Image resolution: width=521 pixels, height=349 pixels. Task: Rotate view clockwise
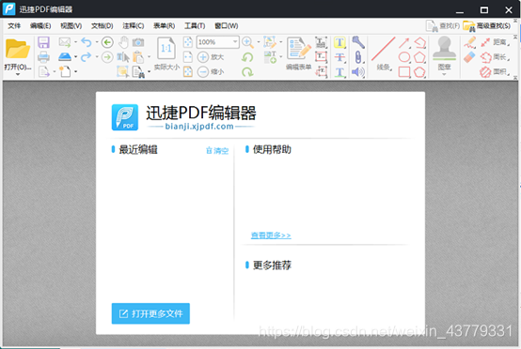click(247, 71)
